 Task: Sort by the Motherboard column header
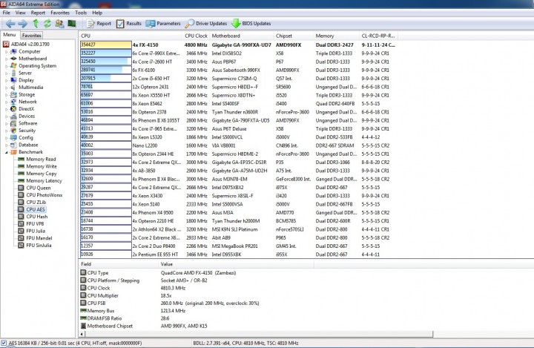[x=242, y=36]
